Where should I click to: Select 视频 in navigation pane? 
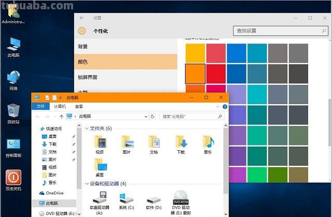click(49, 167)
